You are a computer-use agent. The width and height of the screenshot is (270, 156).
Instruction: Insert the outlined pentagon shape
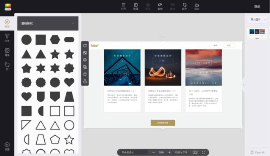point(55,140)
